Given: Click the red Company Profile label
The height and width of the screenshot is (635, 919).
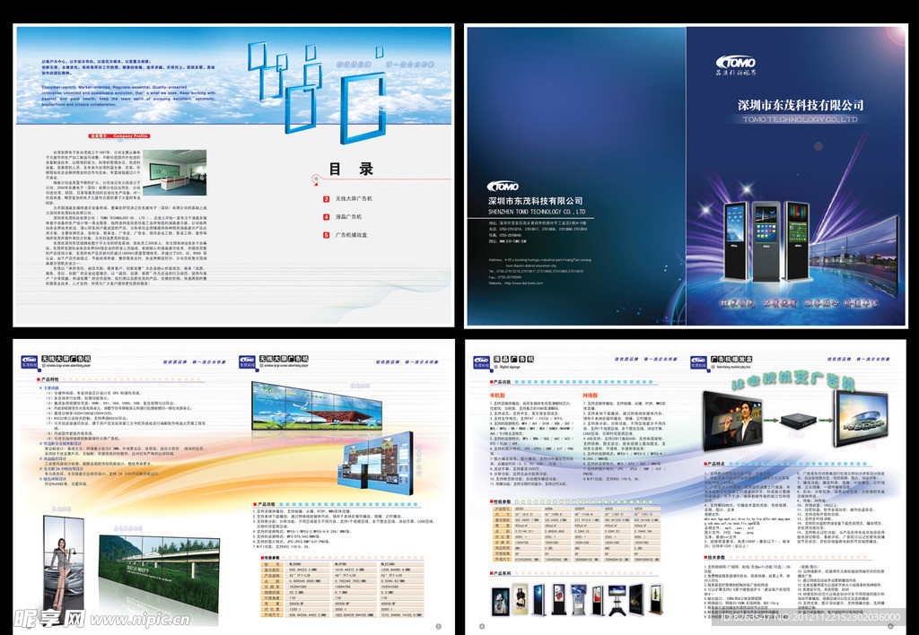Looking at the screenshot, I should click(x=119, y=136).
